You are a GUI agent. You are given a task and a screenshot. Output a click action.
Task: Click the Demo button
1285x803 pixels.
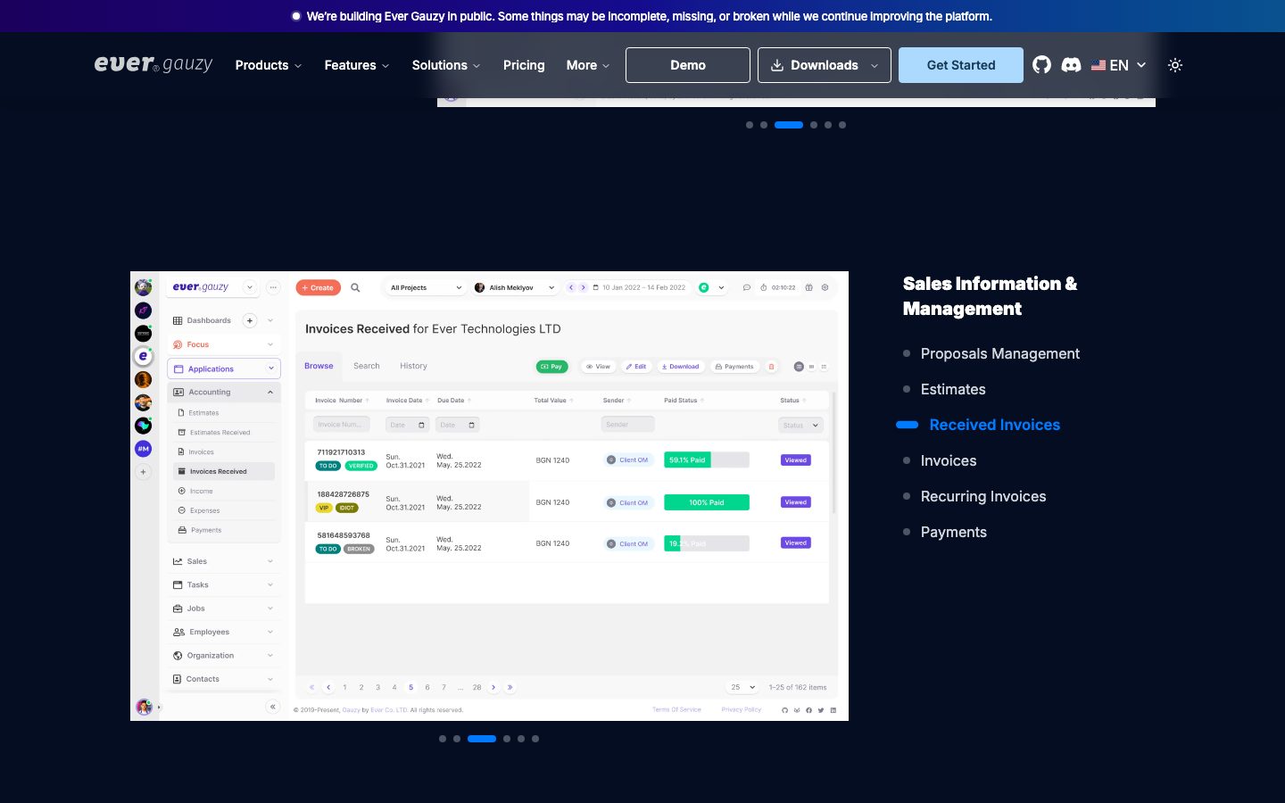[688, 65]
